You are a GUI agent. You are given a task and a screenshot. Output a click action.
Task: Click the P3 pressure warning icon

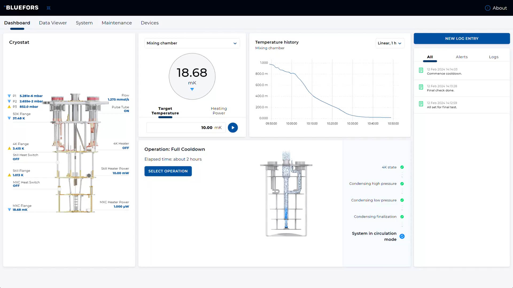(10, 106)
